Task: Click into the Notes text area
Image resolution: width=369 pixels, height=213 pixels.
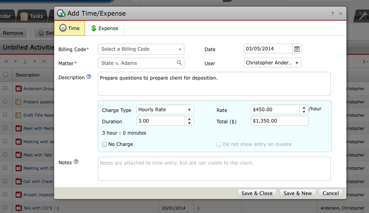Action: (x=214, y=169)
